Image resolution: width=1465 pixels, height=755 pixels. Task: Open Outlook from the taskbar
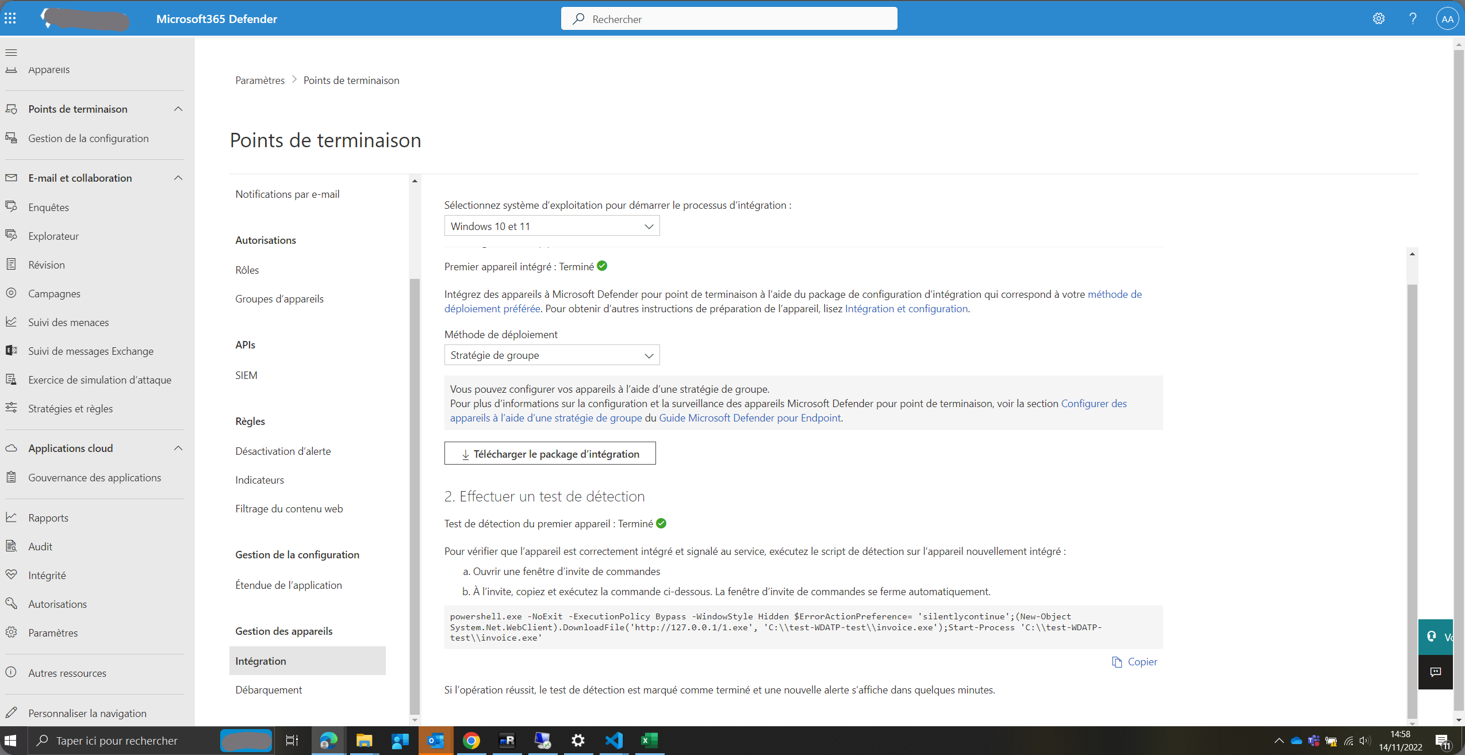click(x=435, y=741)
